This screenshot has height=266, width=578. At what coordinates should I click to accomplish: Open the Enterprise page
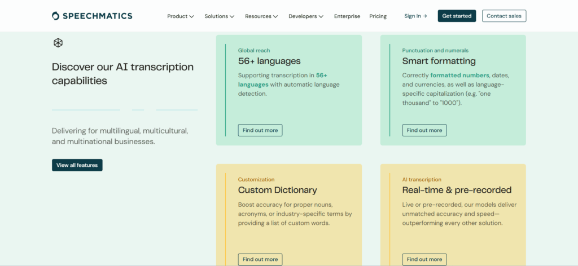coord(347,16)
